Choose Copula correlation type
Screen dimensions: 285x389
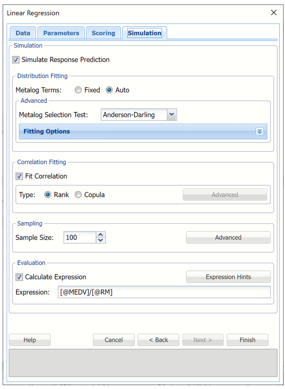point(78,195)
